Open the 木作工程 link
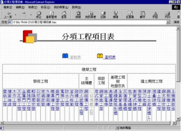Screen dimensions: 181x131 pyautogui.click(x=14, y=98)
